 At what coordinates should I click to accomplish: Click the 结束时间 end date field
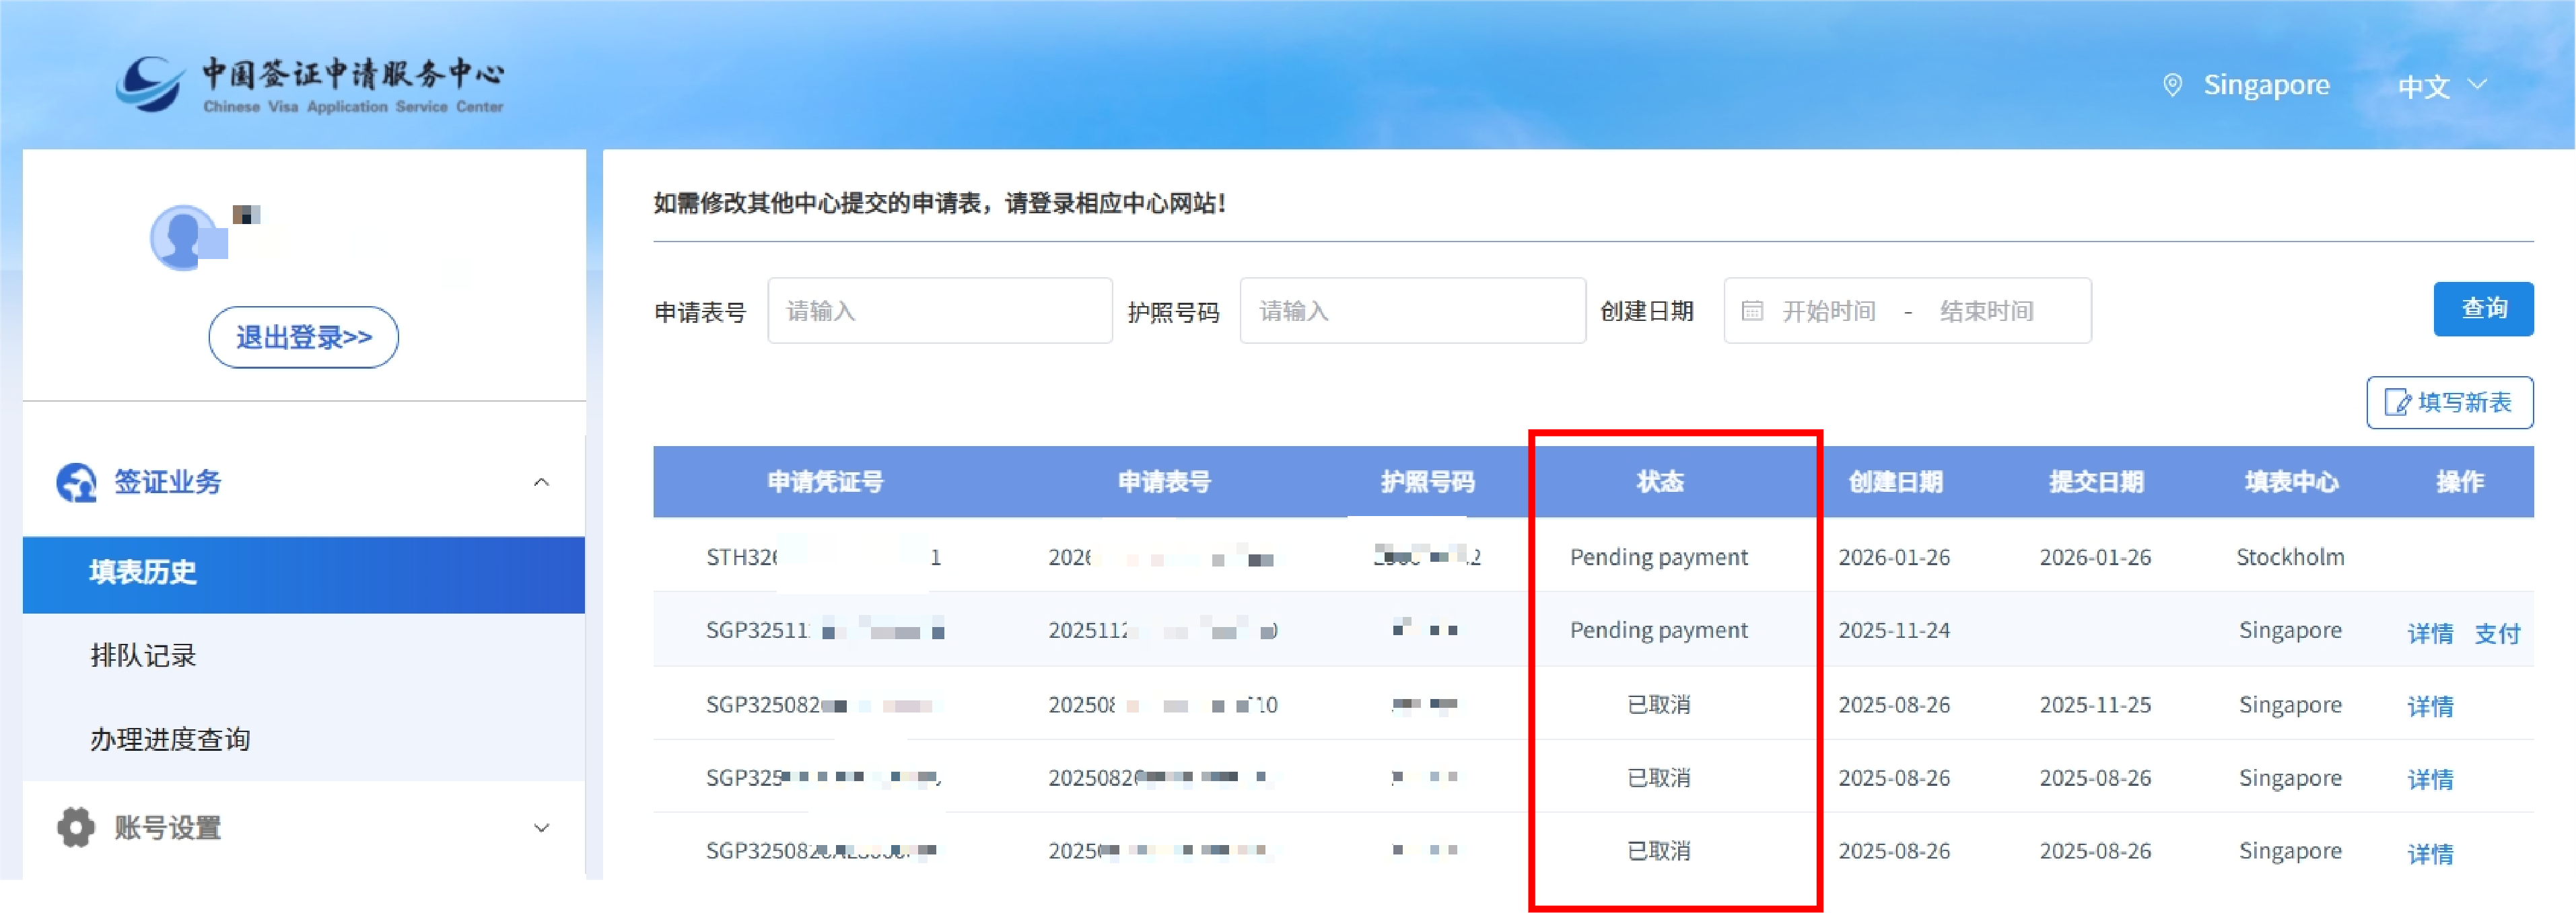[1986, 311]
